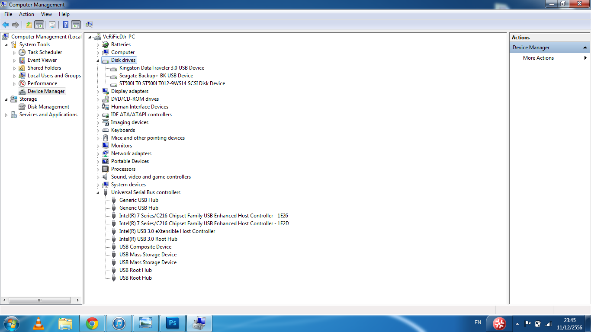
Task: Select Intel USB 3.0 Root Hub
Action: [x=148, y=239]
